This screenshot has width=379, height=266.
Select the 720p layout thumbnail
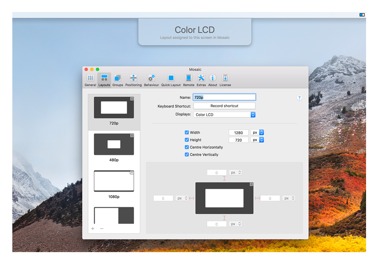click(x=114, y=108)
